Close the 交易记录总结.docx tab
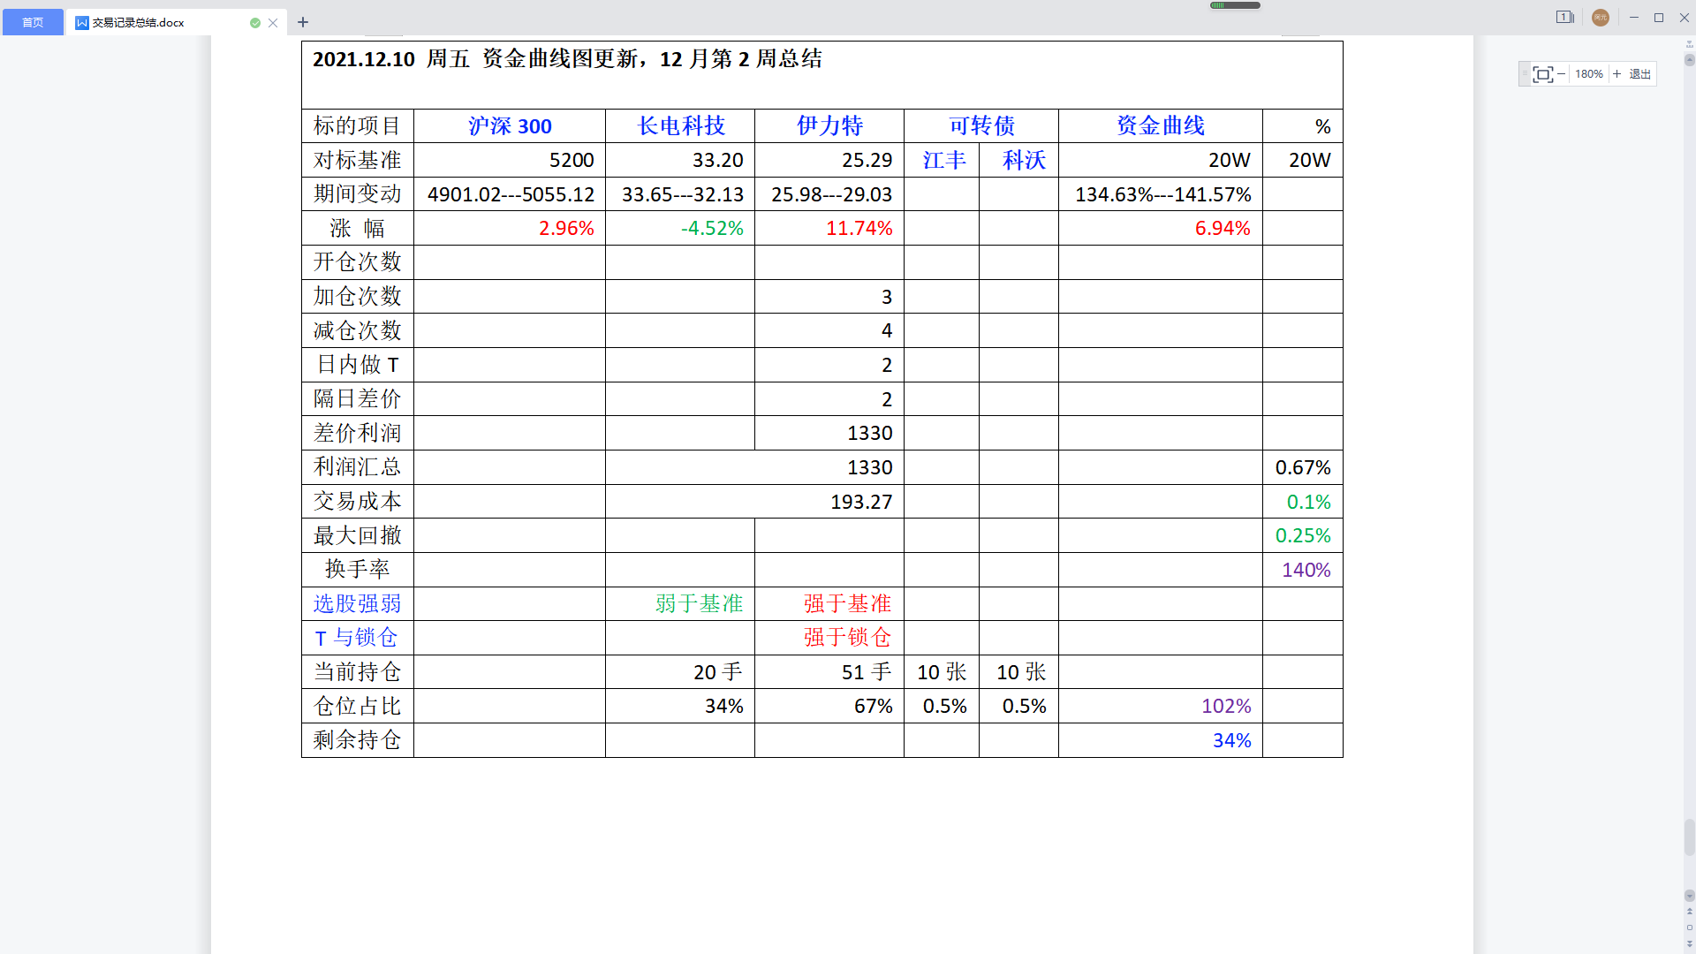The width and height of the screenshot is (1696, 954). [273, 23]
